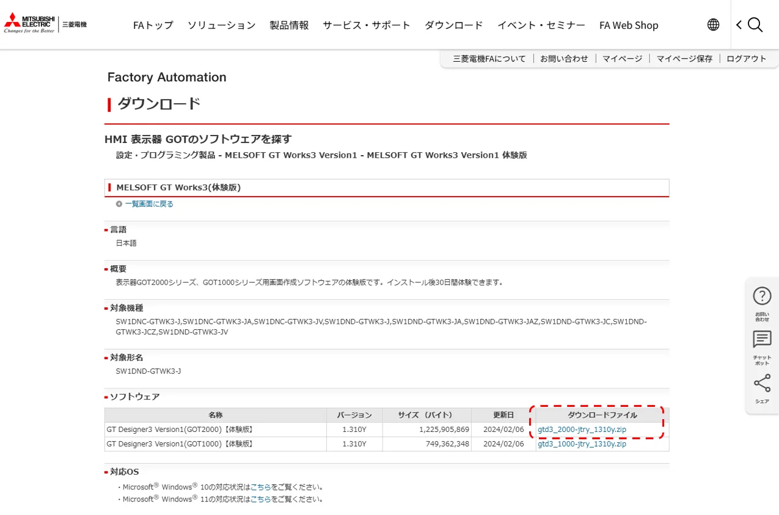Click the search magnifier icon

(756, 24)
